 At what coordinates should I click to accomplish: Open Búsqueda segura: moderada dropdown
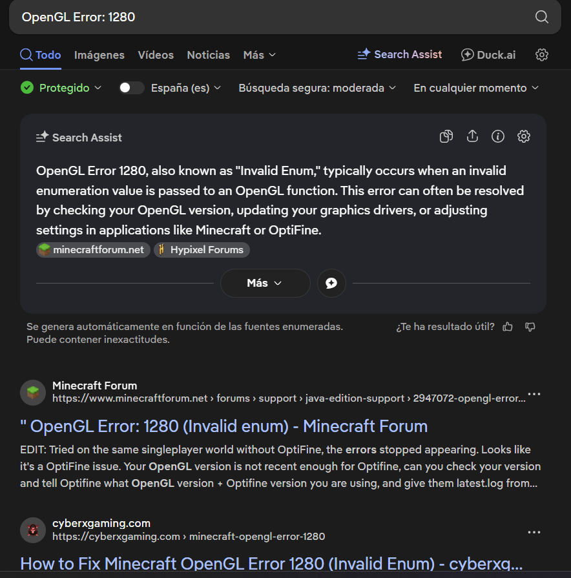[x=317, y=88]
